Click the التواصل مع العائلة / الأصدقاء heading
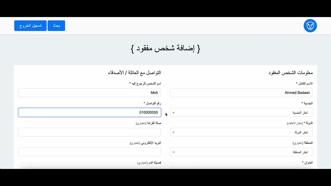 tap(134, 73)
